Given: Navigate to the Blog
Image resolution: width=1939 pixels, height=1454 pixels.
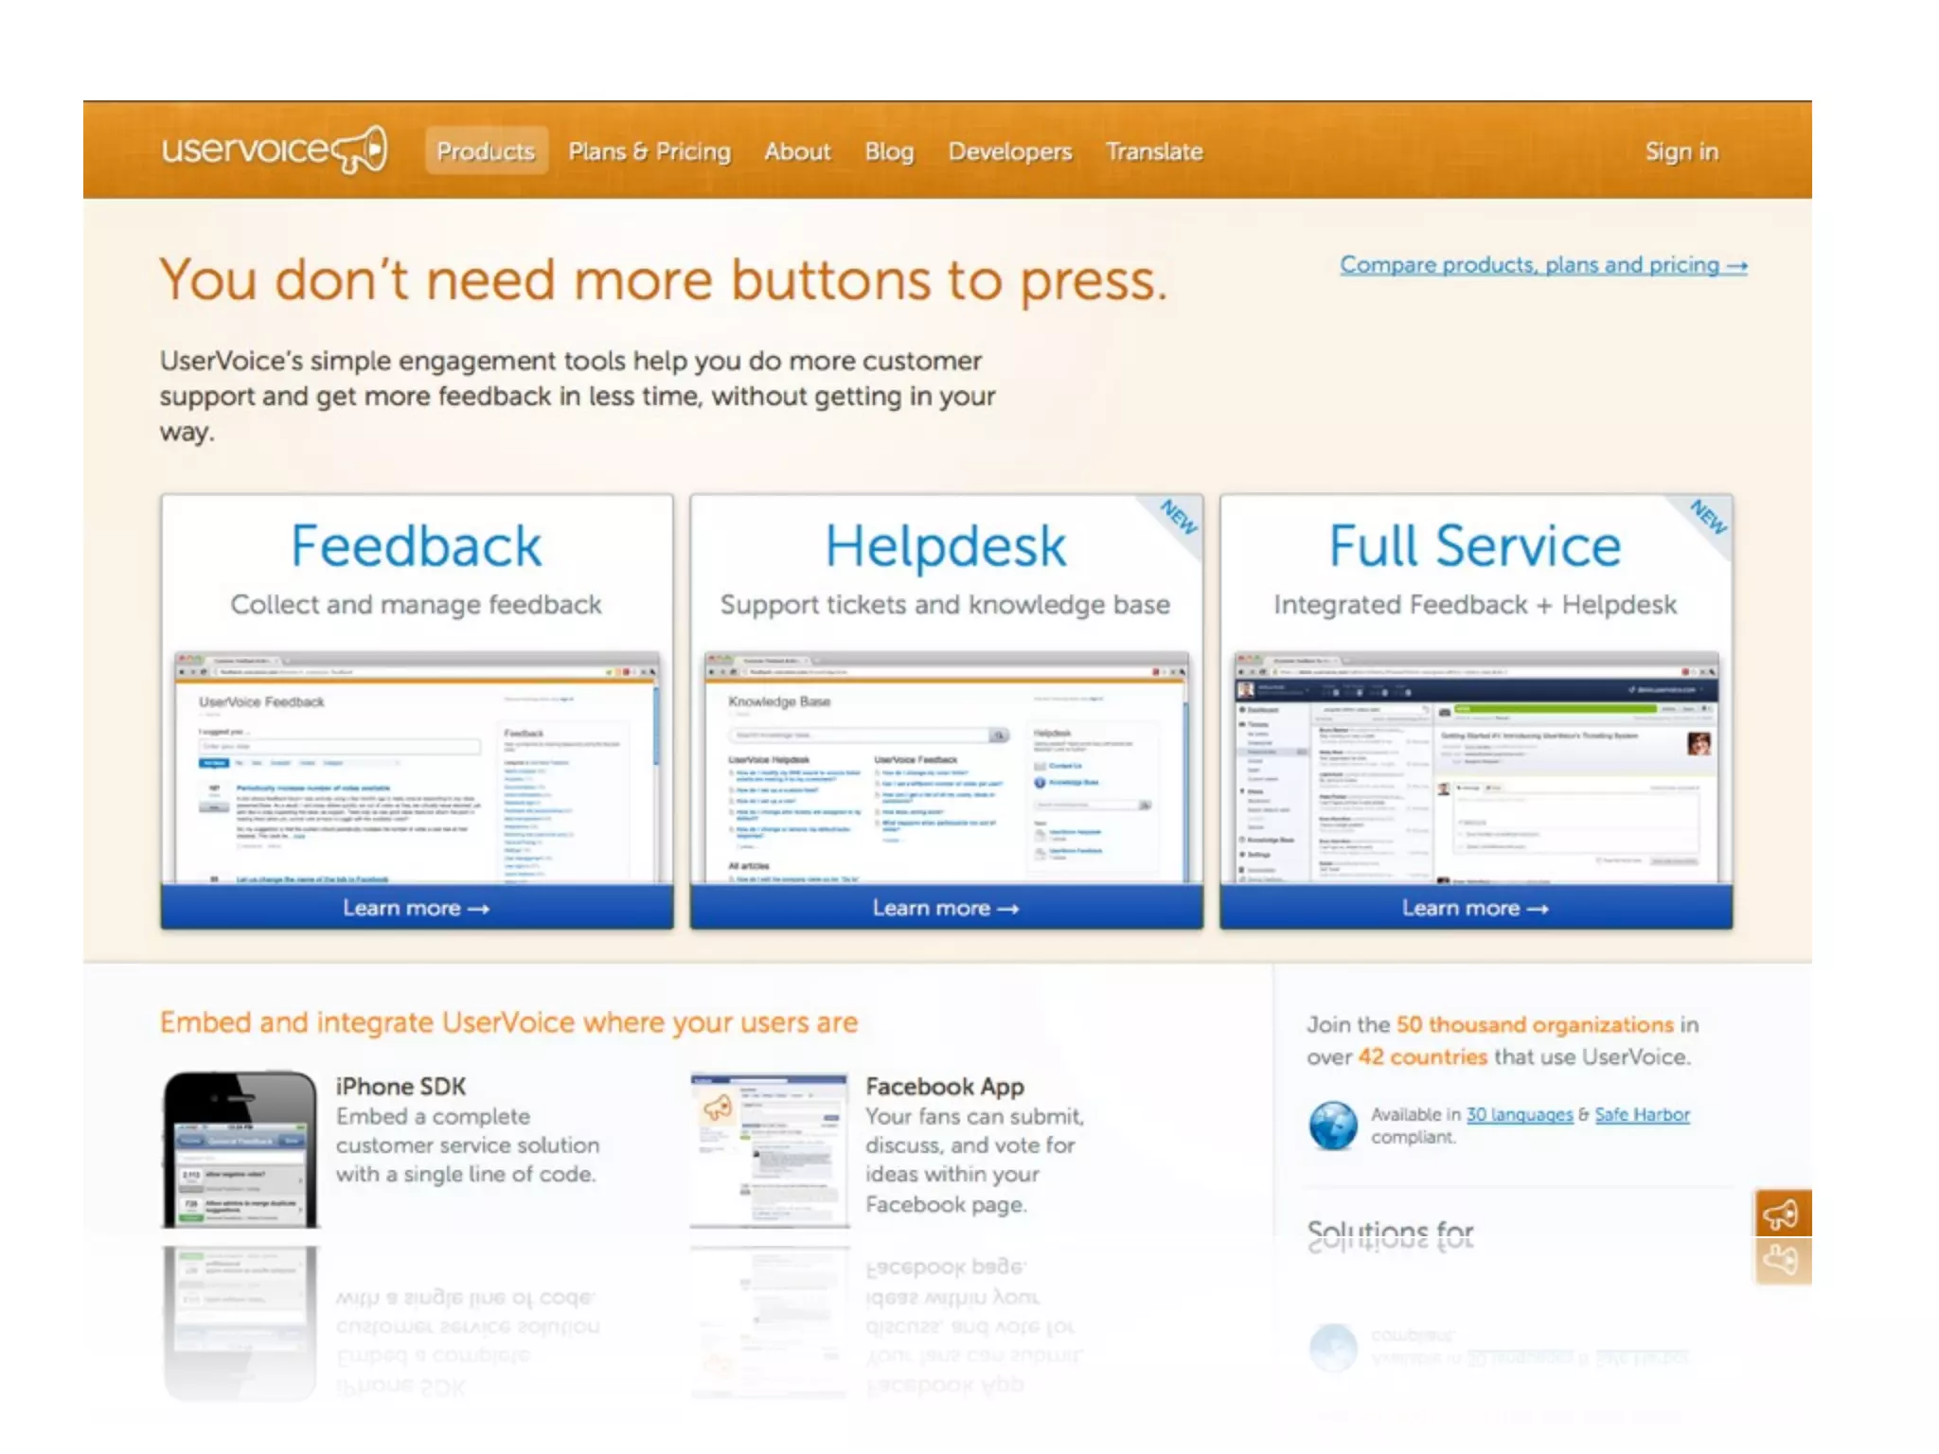Looking at the screenshot, I should click(889, 151).
